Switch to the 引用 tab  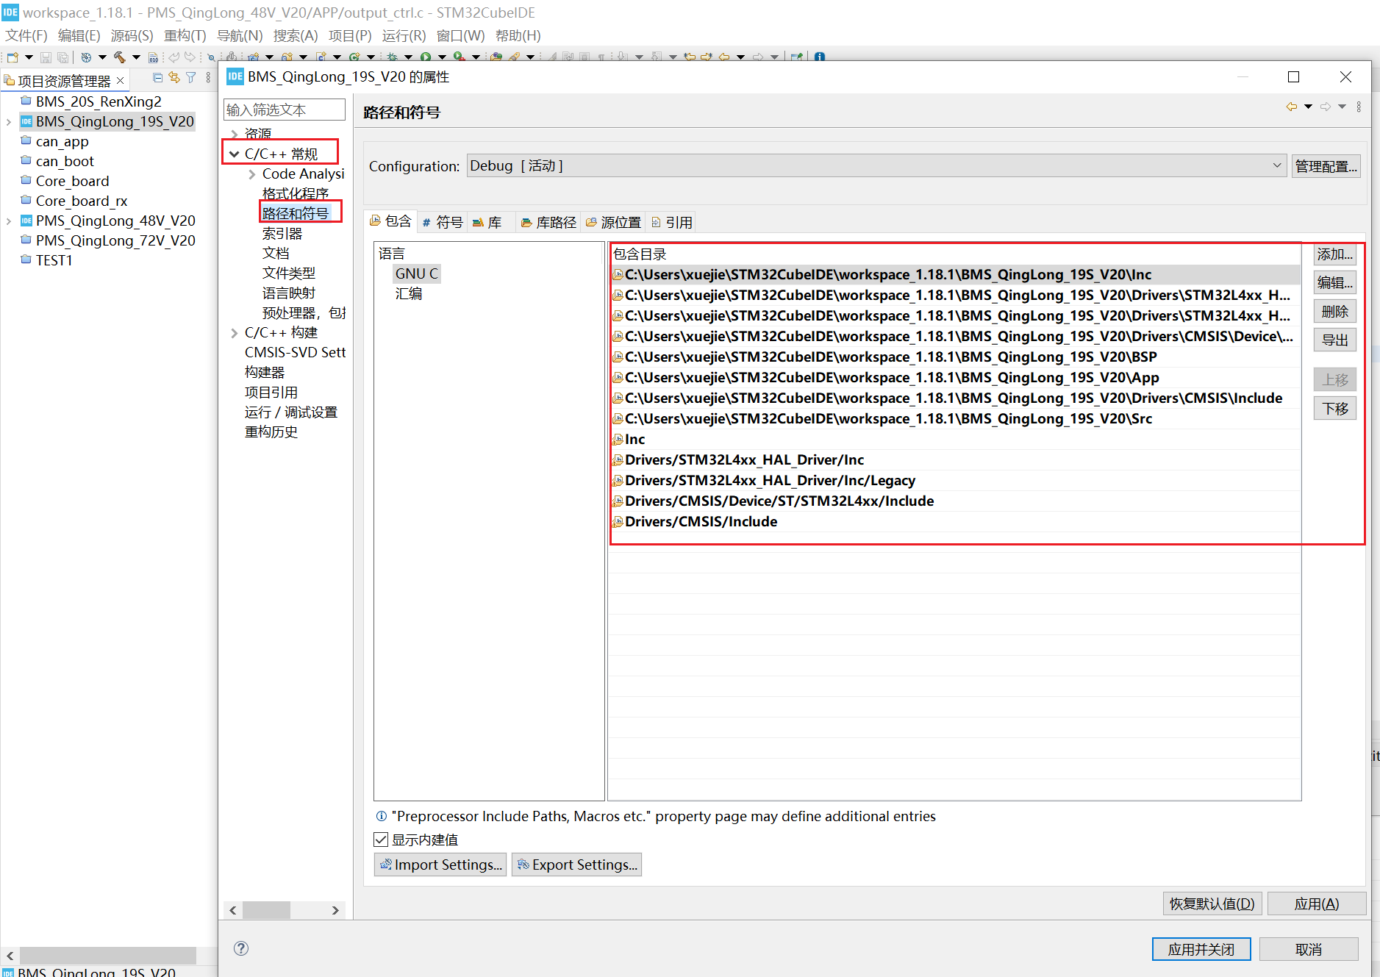pos(672,222)
